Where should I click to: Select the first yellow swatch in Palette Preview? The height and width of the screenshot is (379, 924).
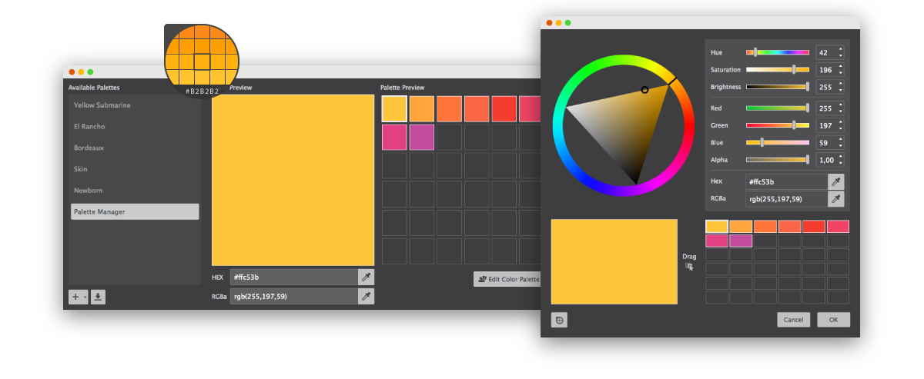pos(394,108)
